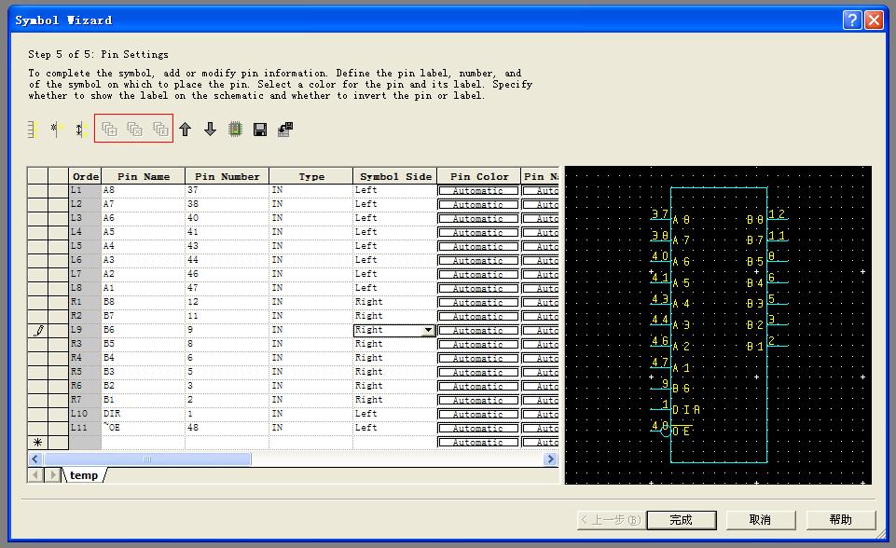
Task: Click the 取消 (Cancel) button
Action: click(x=760, y=519)
